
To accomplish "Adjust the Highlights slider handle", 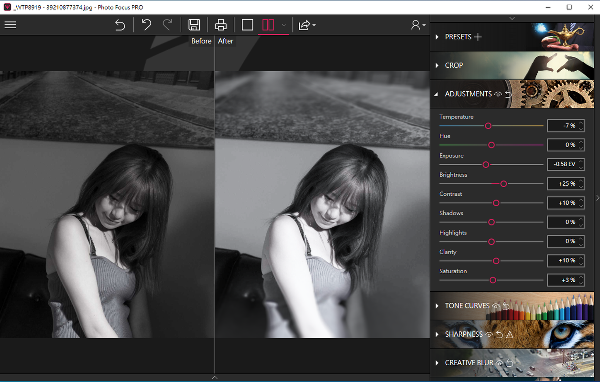I will click(x=491, y=242).
